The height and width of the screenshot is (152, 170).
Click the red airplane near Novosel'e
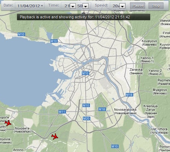(8, 123)
